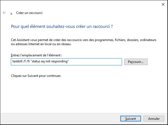
Task: Click the "Créer un raccourci" window title
Action: point(29,13)
